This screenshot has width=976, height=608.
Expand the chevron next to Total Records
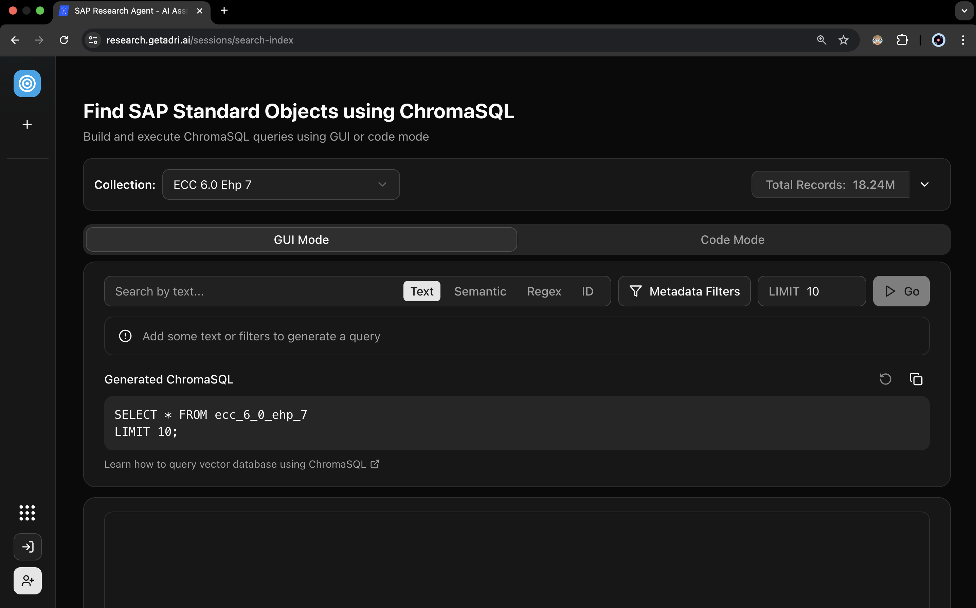[x=924, y=184]
